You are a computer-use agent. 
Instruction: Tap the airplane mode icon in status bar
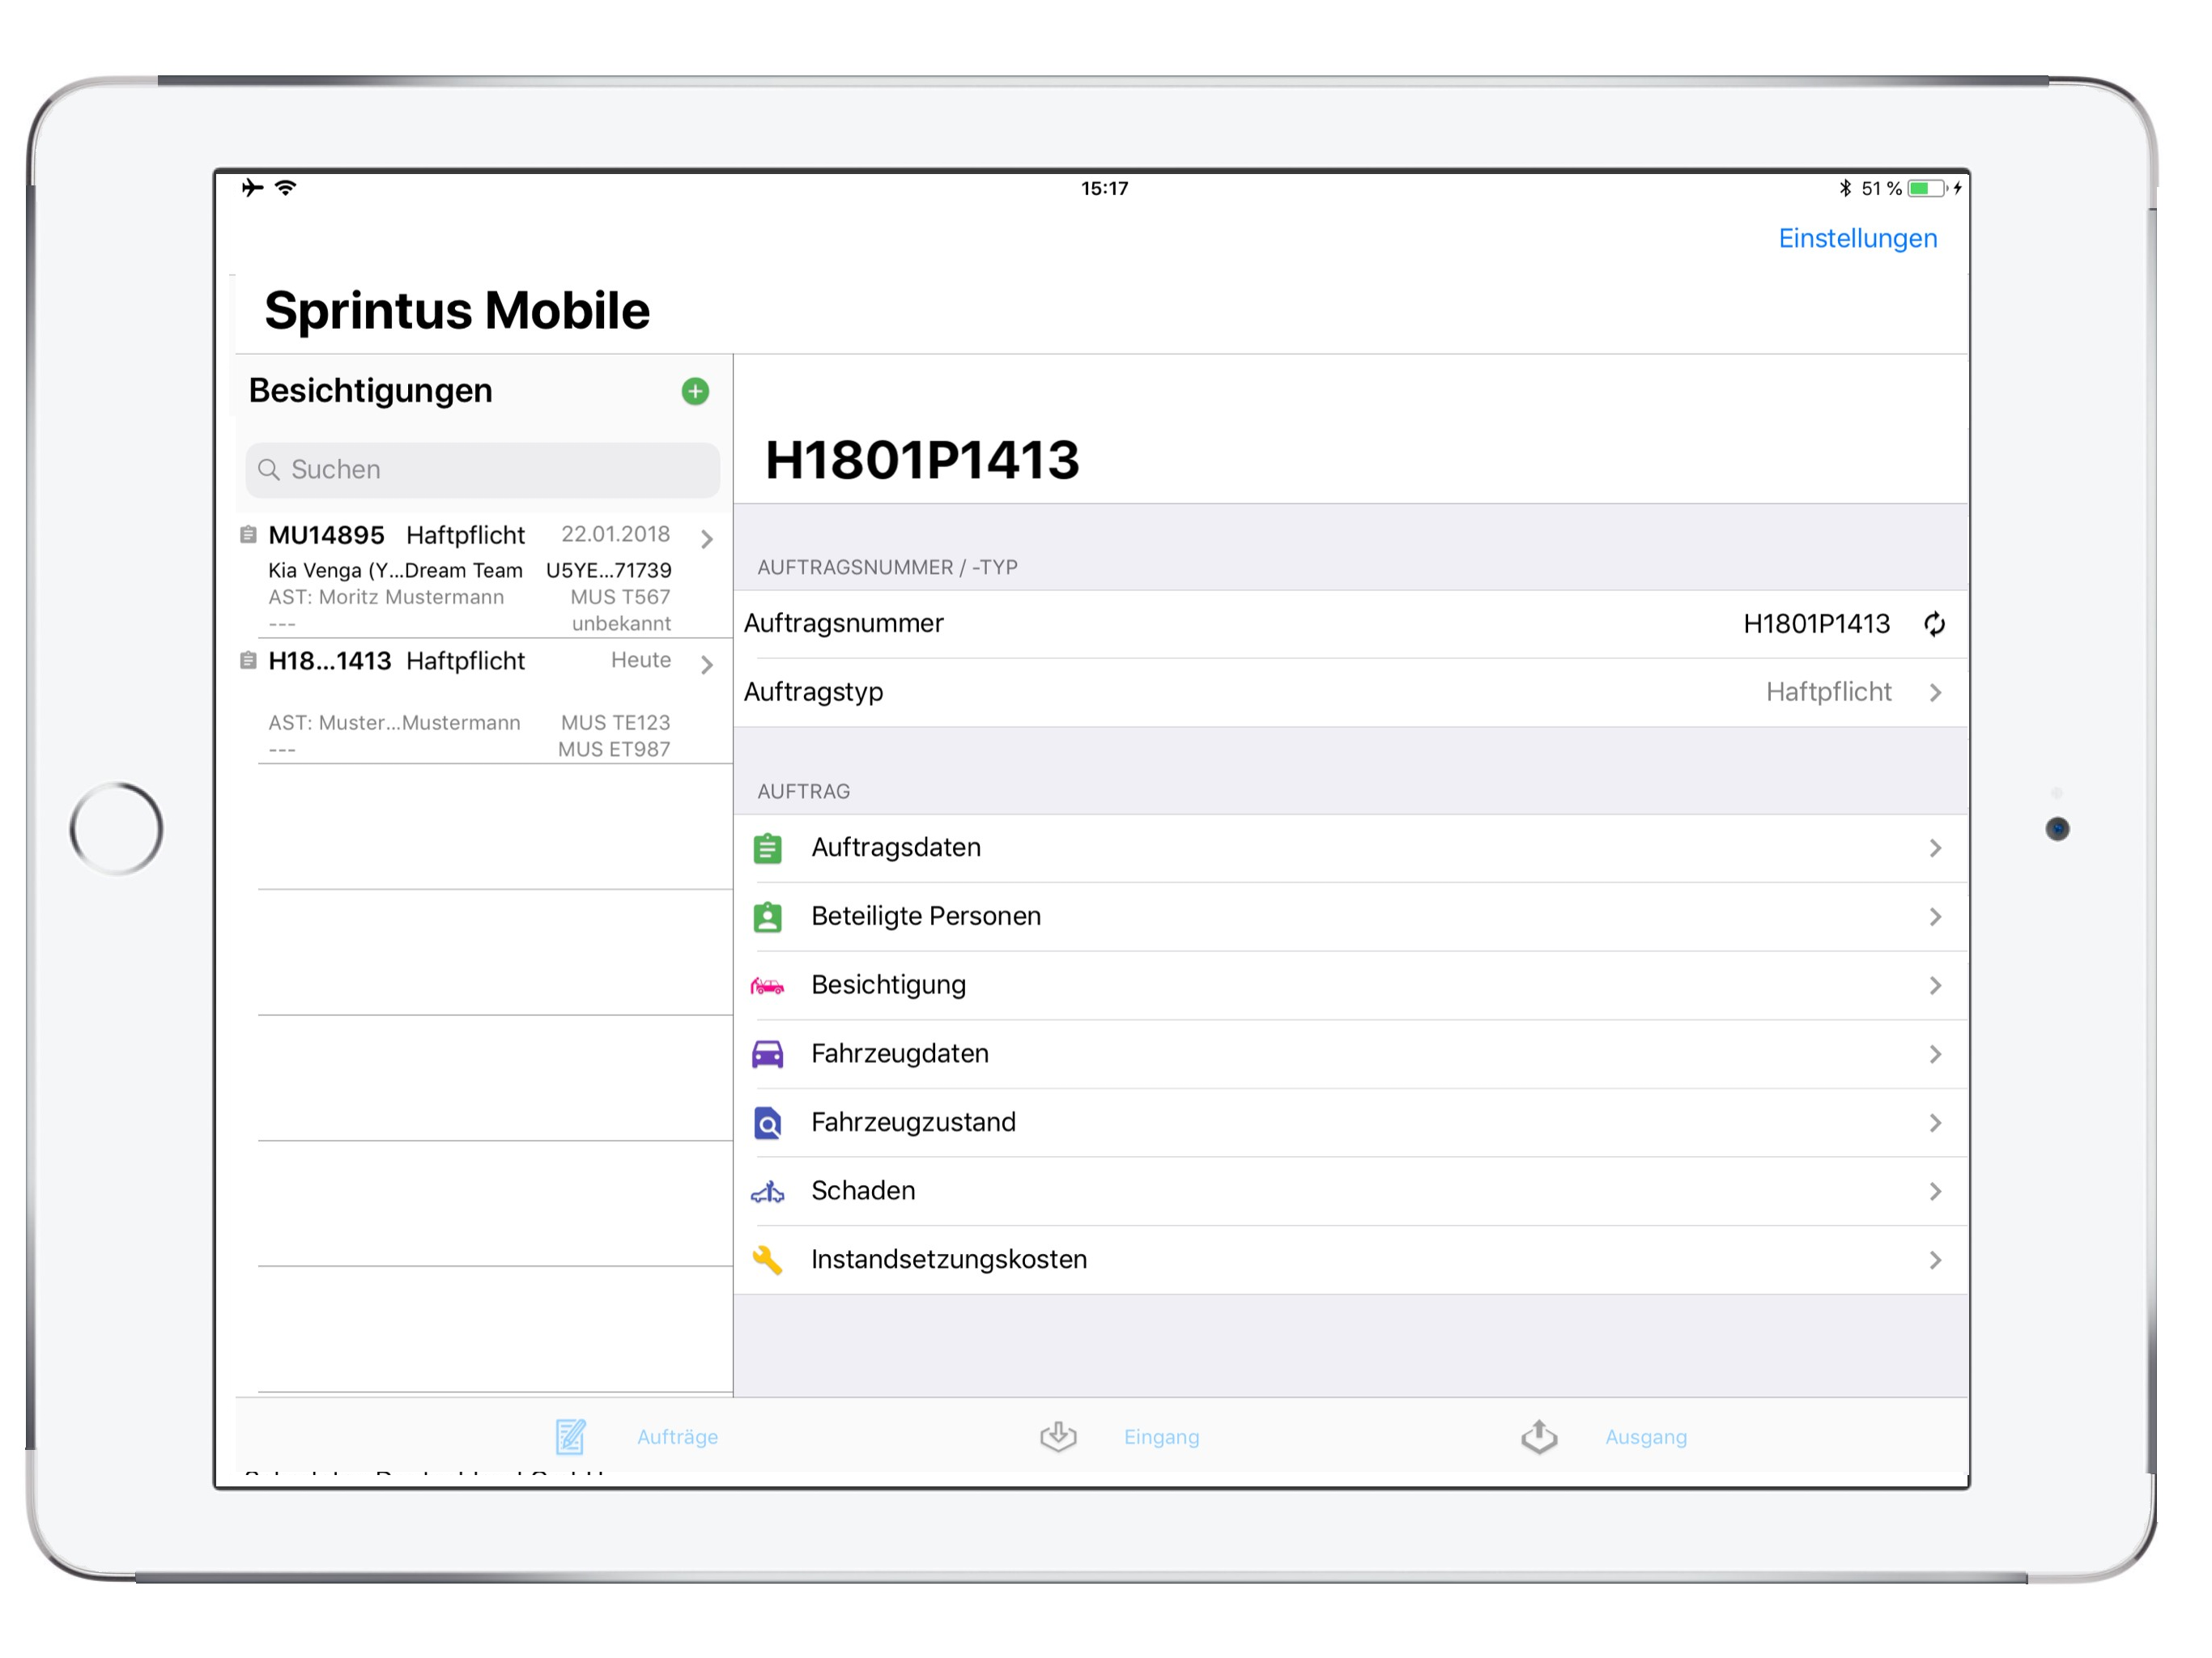point(252,188)
